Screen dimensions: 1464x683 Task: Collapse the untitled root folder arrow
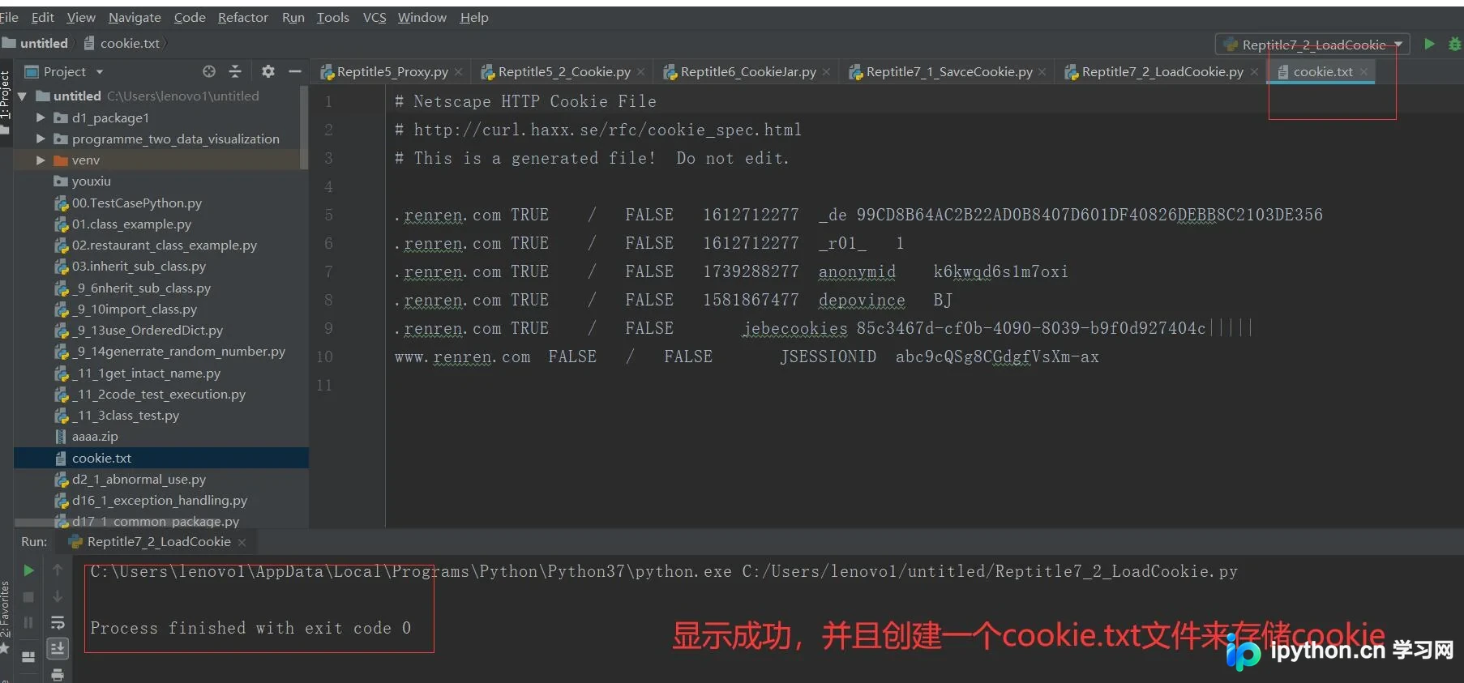coord(23,96)
